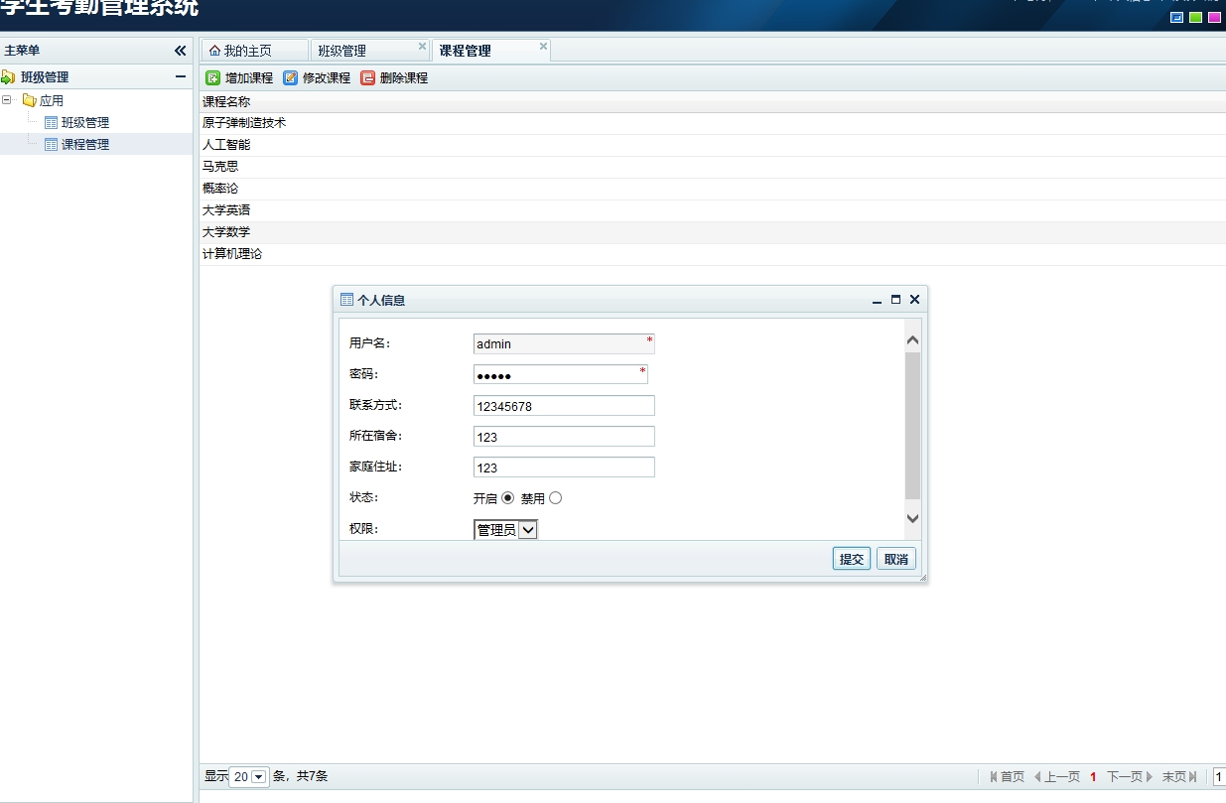
Task: Click the 个人信息 dialog title icon
Action: 346,299
